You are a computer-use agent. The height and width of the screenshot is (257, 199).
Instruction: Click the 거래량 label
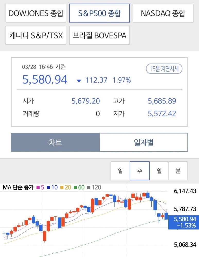pos(31,114)
